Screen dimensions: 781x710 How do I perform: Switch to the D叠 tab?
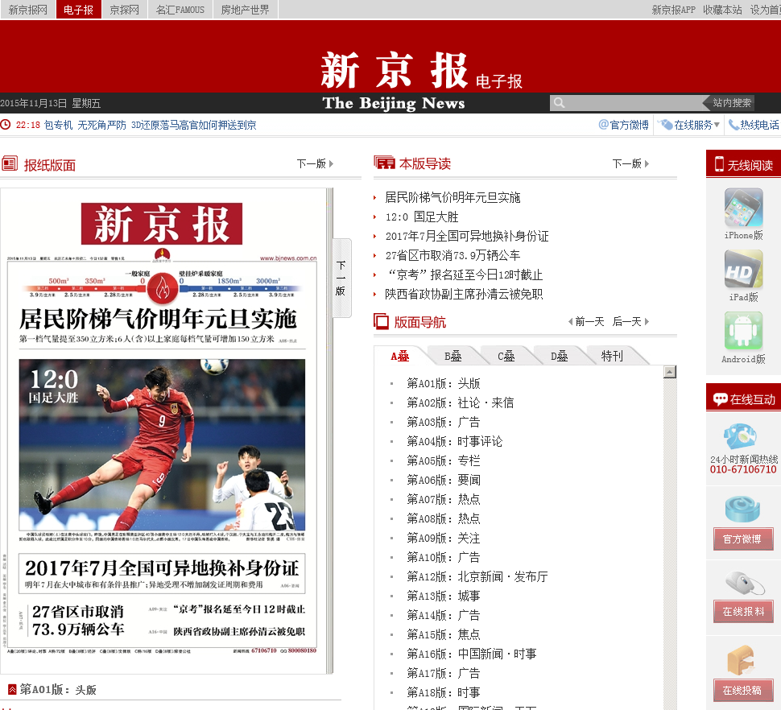coord(559,356)
